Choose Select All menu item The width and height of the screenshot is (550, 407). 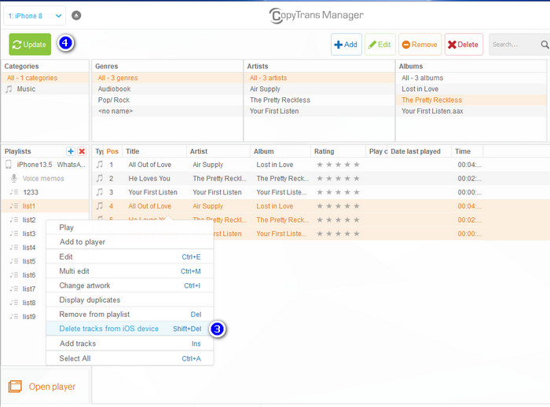(x=130, y=358)
